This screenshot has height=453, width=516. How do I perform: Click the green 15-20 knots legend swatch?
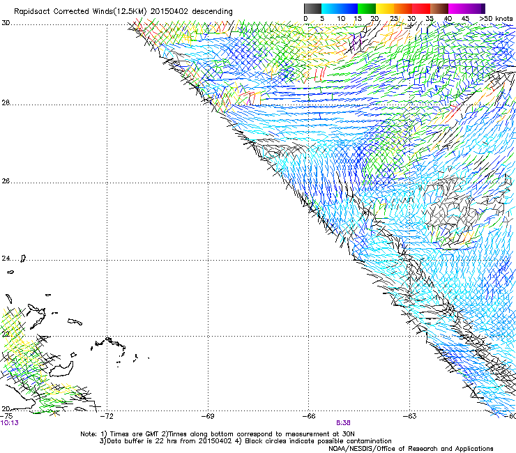click(367, 8)
